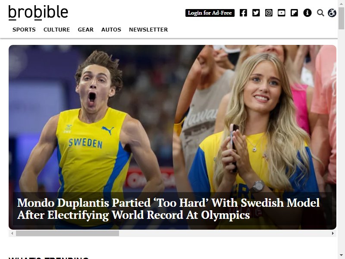Select the Gear navigation item
Screen dimensions: 345x259
pyautogui.click(x=85, y=29)
